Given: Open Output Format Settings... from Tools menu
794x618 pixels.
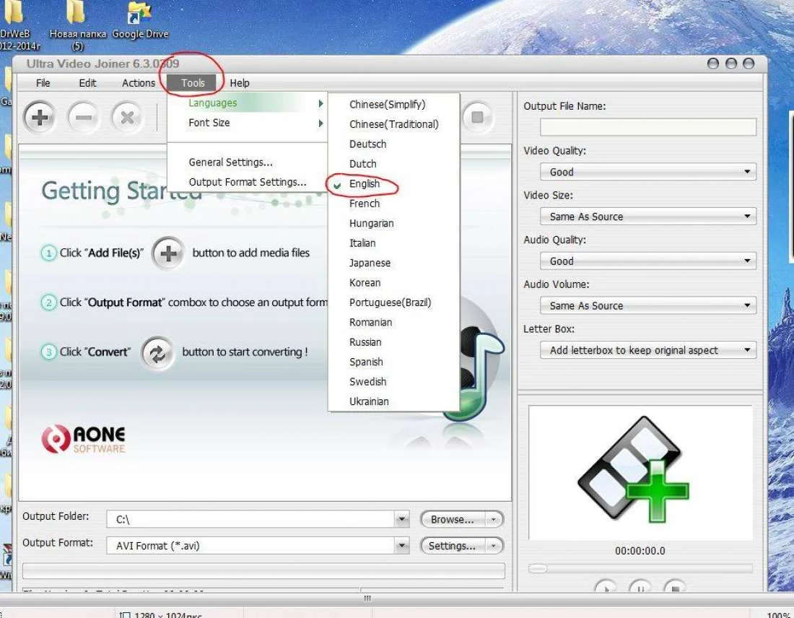Looking at the screenshot, I should pos(248,182).
